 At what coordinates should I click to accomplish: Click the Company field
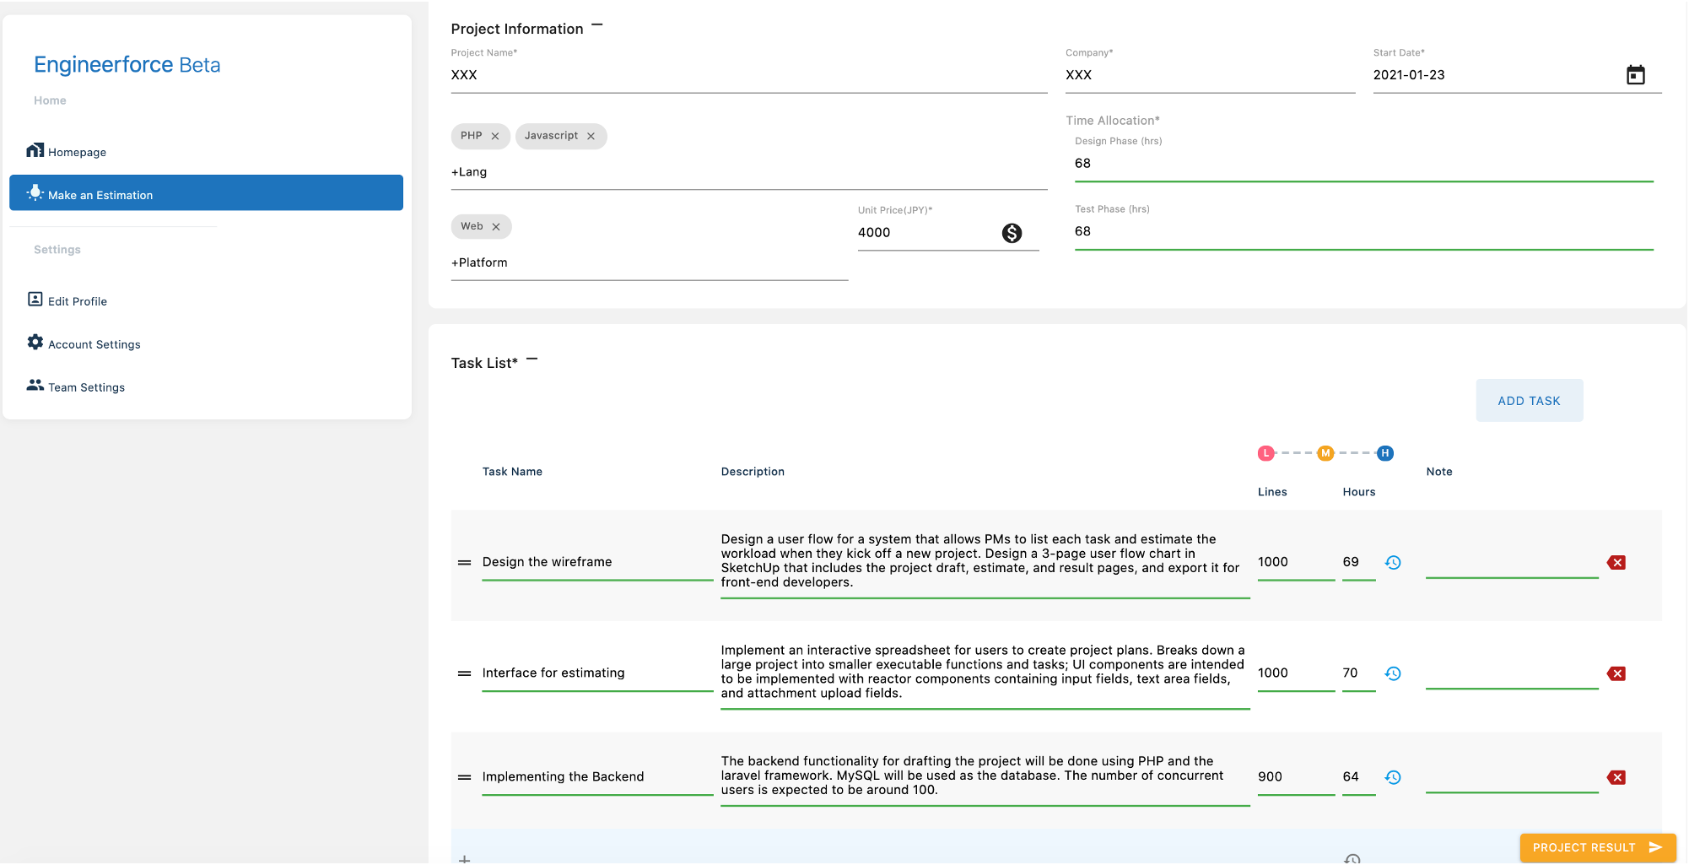coord(1210,75)
